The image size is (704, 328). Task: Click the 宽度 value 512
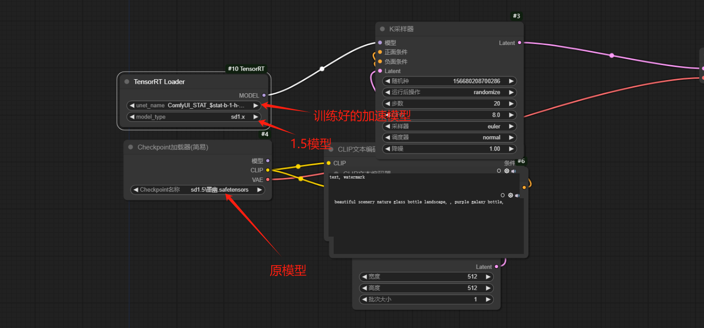(x=472, y=276)
